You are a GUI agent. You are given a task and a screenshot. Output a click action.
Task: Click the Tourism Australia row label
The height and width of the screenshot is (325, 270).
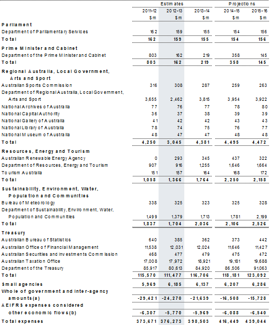pyautogui.click(x=21, y=173)
